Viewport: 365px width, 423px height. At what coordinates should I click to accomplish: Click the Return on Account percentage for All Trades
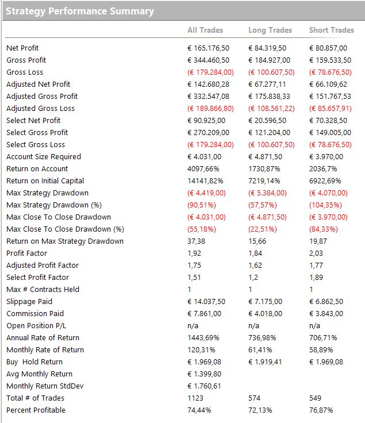click(x=203, y=169)
